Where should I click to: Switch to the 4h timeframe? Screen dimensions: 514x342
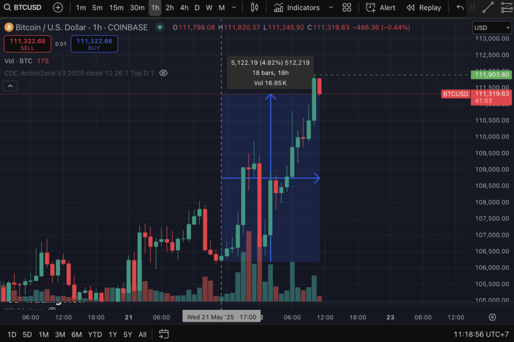click(x=184, y=8)
